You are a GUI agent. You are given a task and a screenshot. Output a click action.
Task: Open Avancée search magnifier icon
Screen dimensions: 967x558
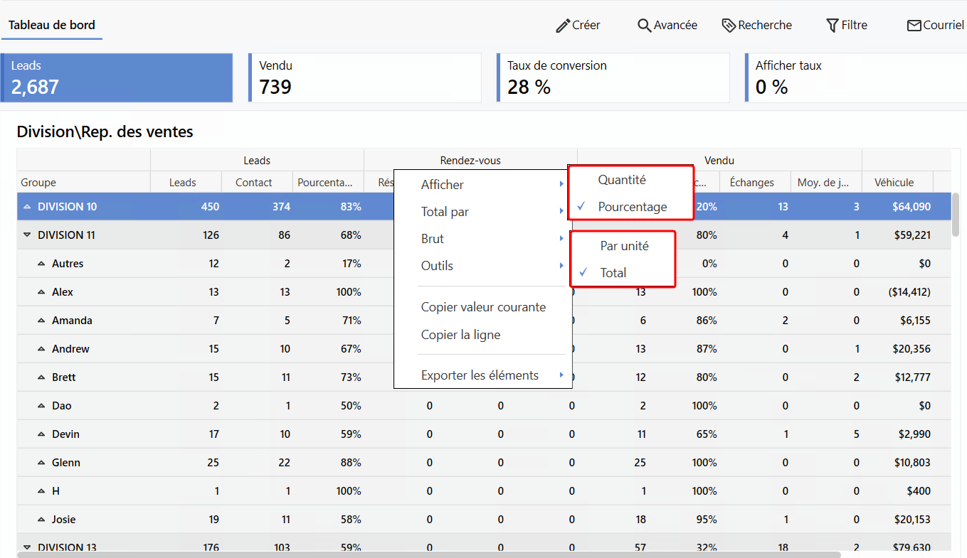point(644,26)
